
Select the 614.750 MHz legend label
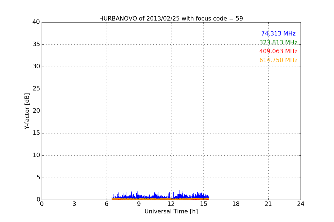point(278,60)
